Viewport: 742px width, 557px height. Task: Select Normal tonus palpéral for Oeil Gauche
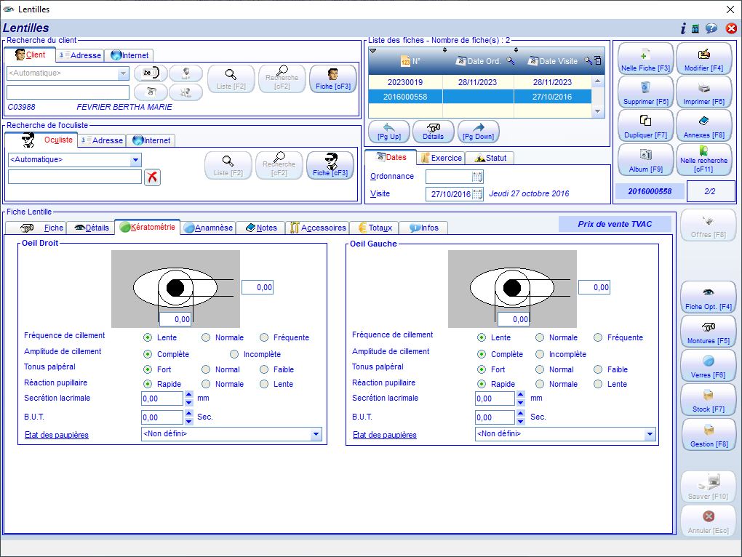540,369
